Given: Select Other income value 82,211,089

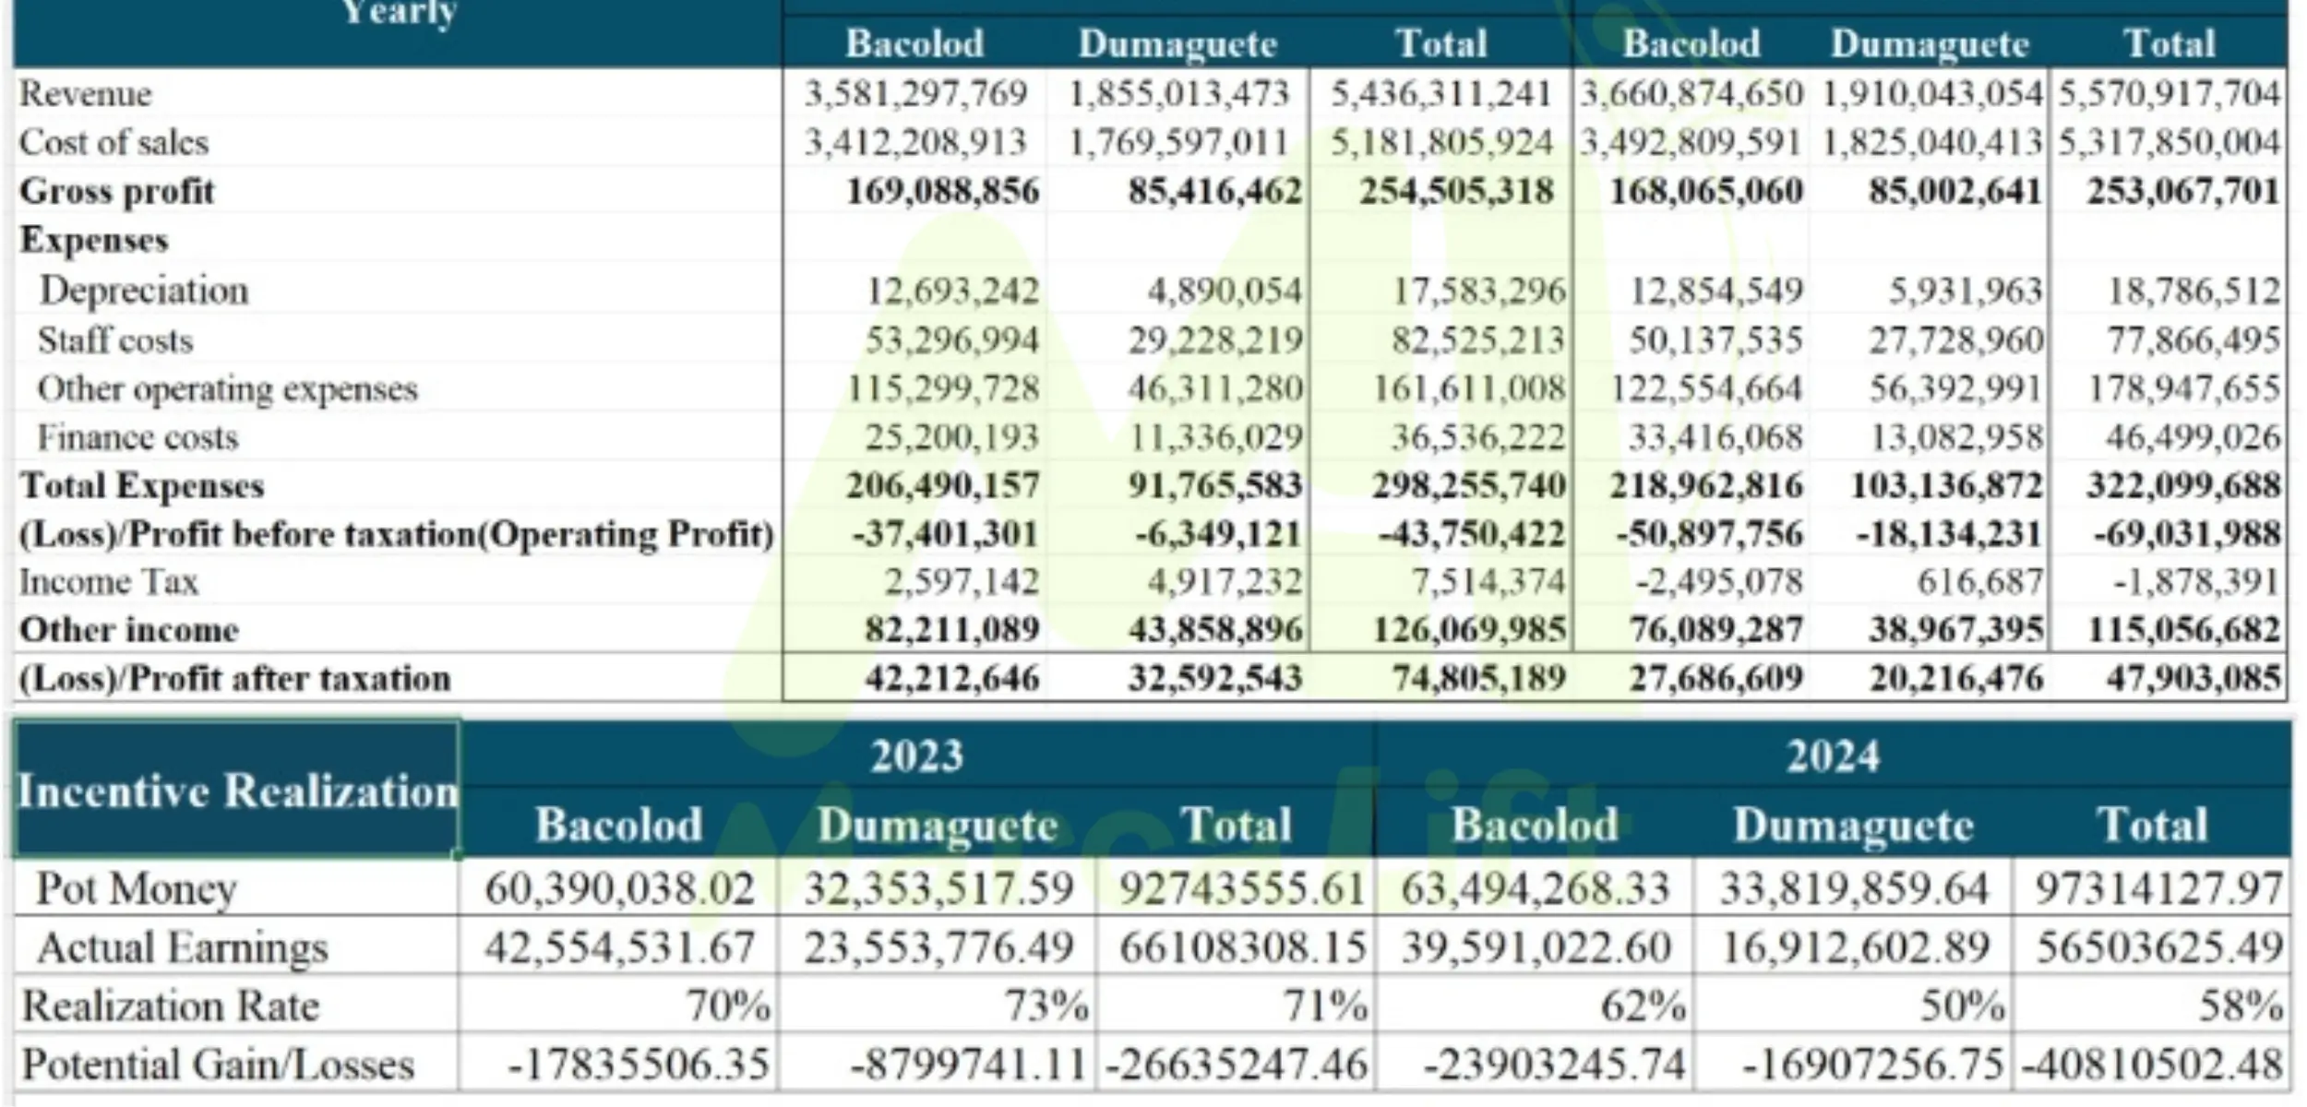Looking at the screenshot, I should point(950,631).
